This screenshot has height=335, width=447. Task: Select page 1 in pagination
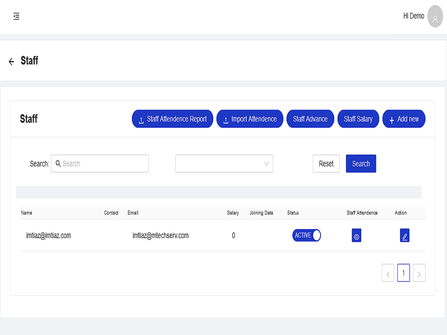tap(403, 273)
